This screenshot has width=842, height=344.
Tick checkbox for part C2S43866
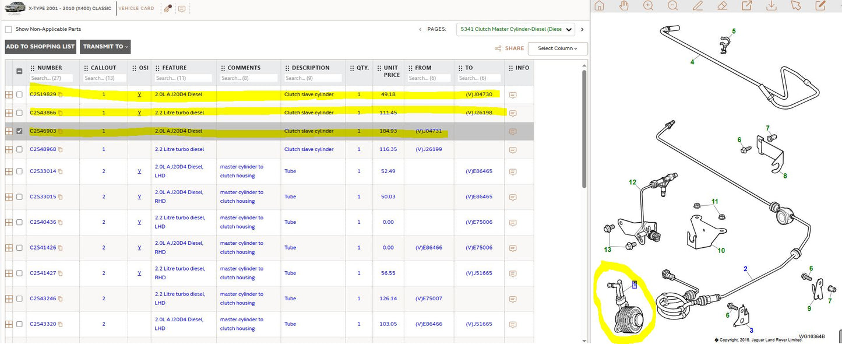[x=19, y=113]
